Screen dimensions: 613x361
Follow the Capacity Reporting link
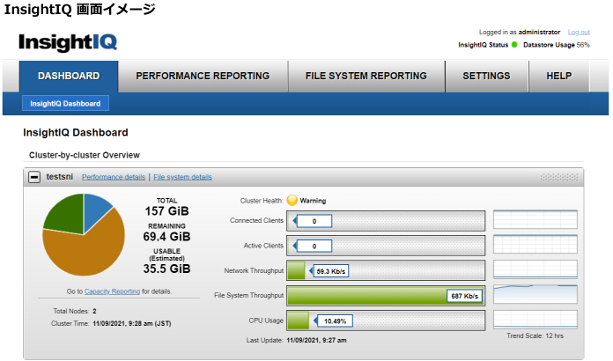[x=112, y=291]
